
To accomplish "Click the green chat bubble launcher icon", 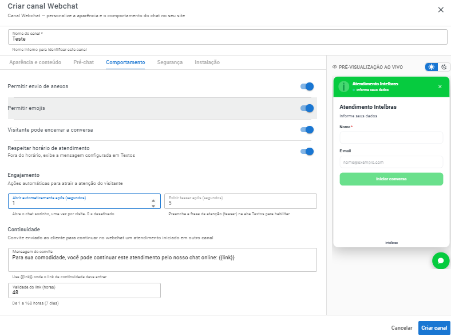I will point(441,260).
